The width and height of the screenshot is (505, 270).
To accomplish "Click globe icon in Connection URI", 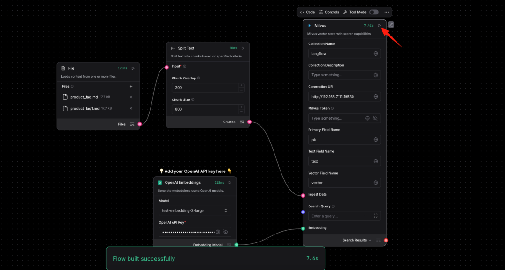I will [x=375, y=97].
